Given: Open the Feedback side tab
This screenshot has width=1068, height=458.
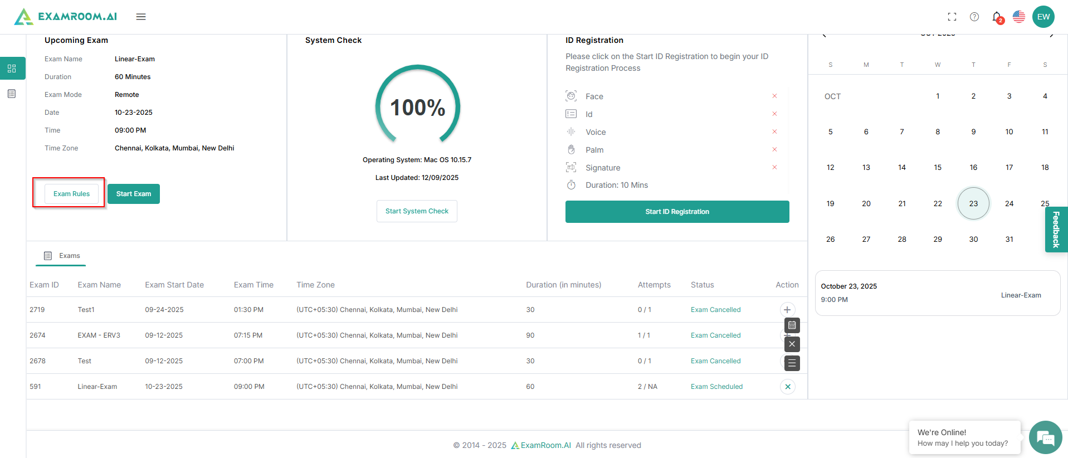Looking at the screenshot, I should (1056, 229).
